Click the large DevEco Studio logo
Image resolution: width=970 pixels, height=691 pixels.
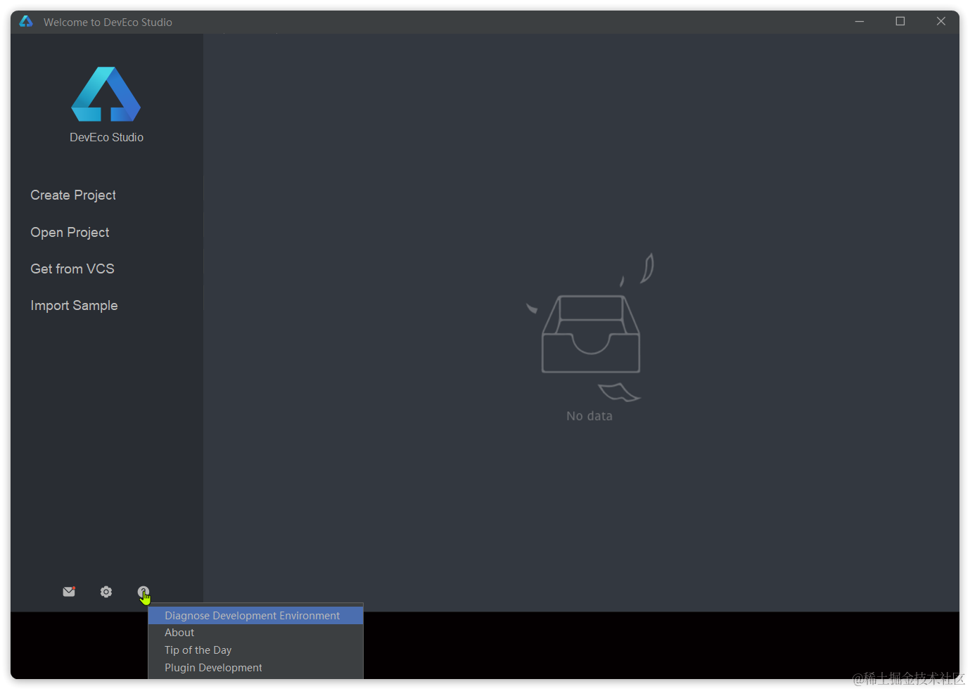[106, 94]
